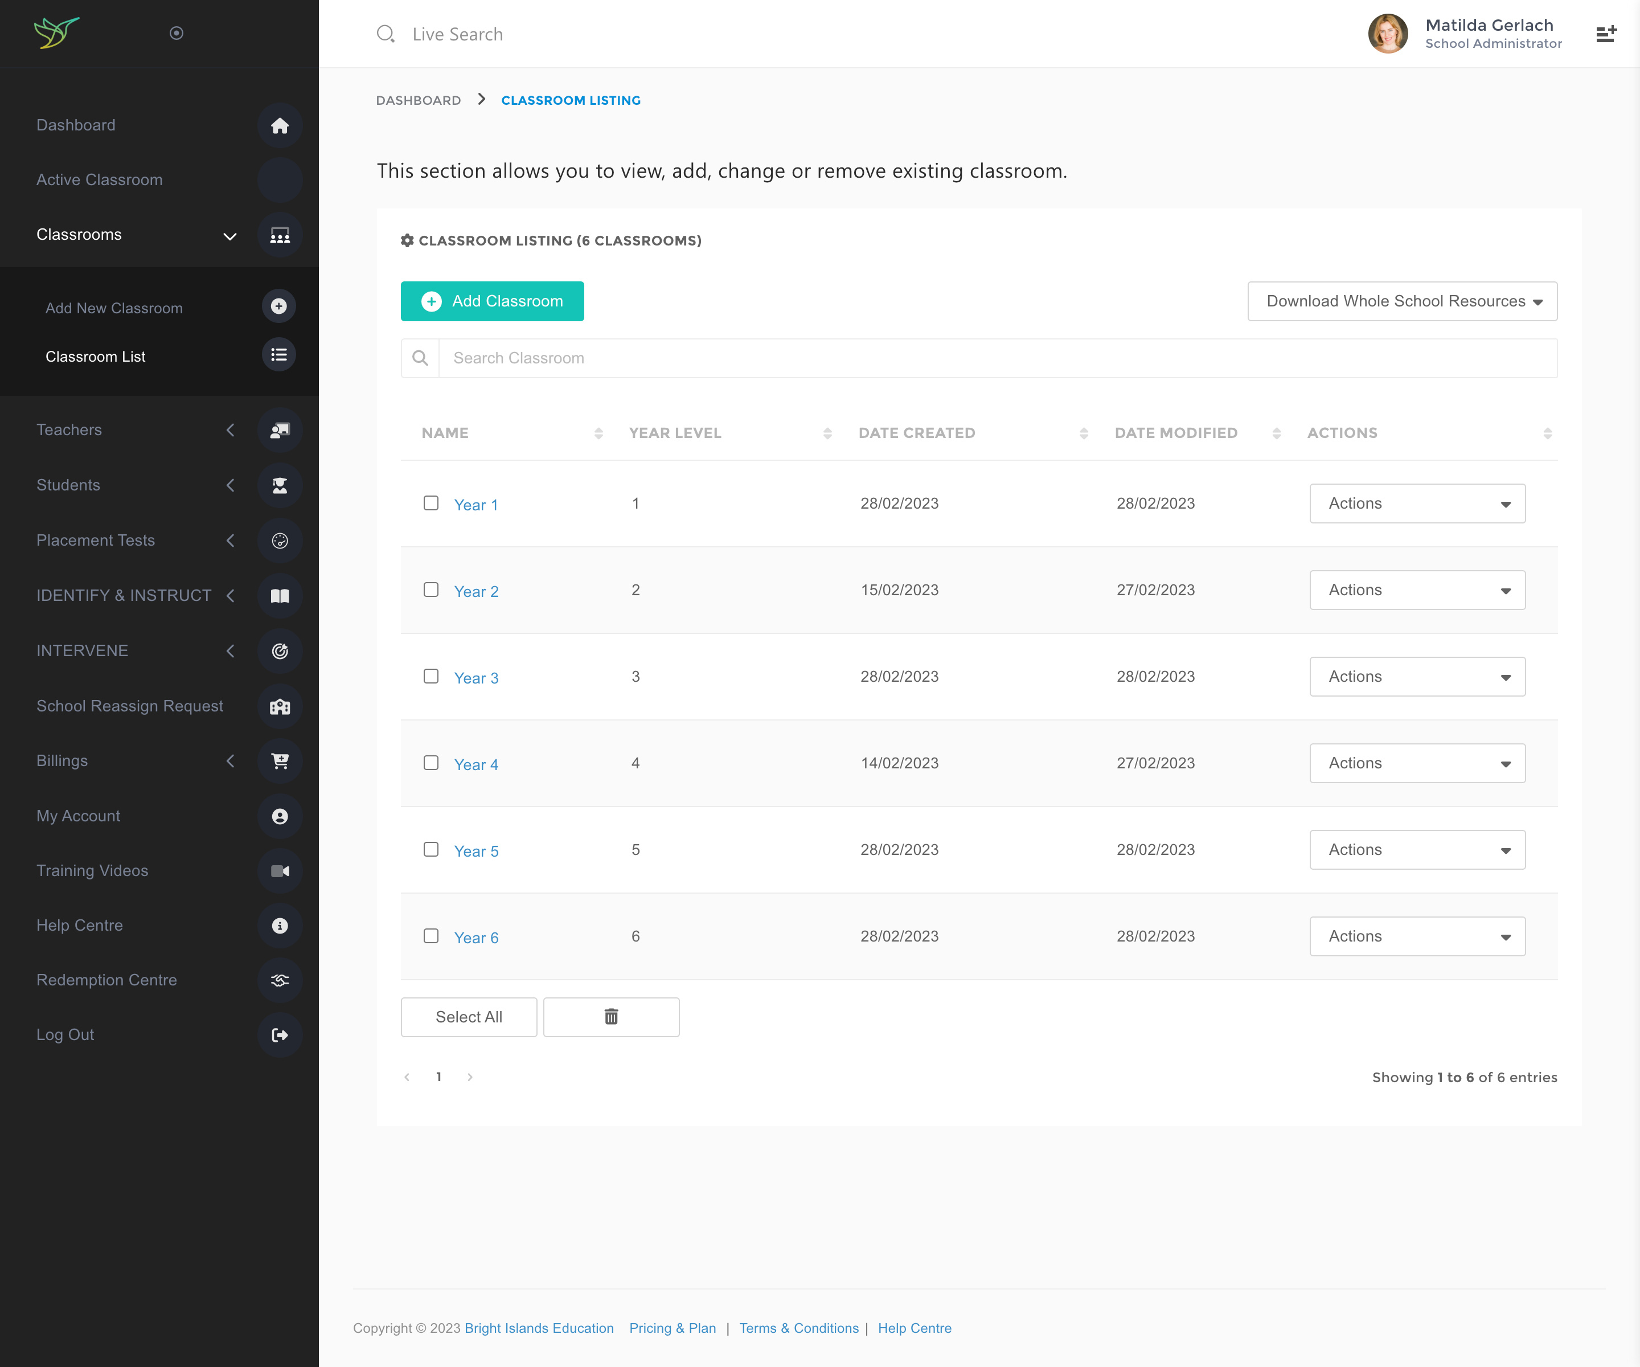Open the Year 2 classroom link

[475, 591]
